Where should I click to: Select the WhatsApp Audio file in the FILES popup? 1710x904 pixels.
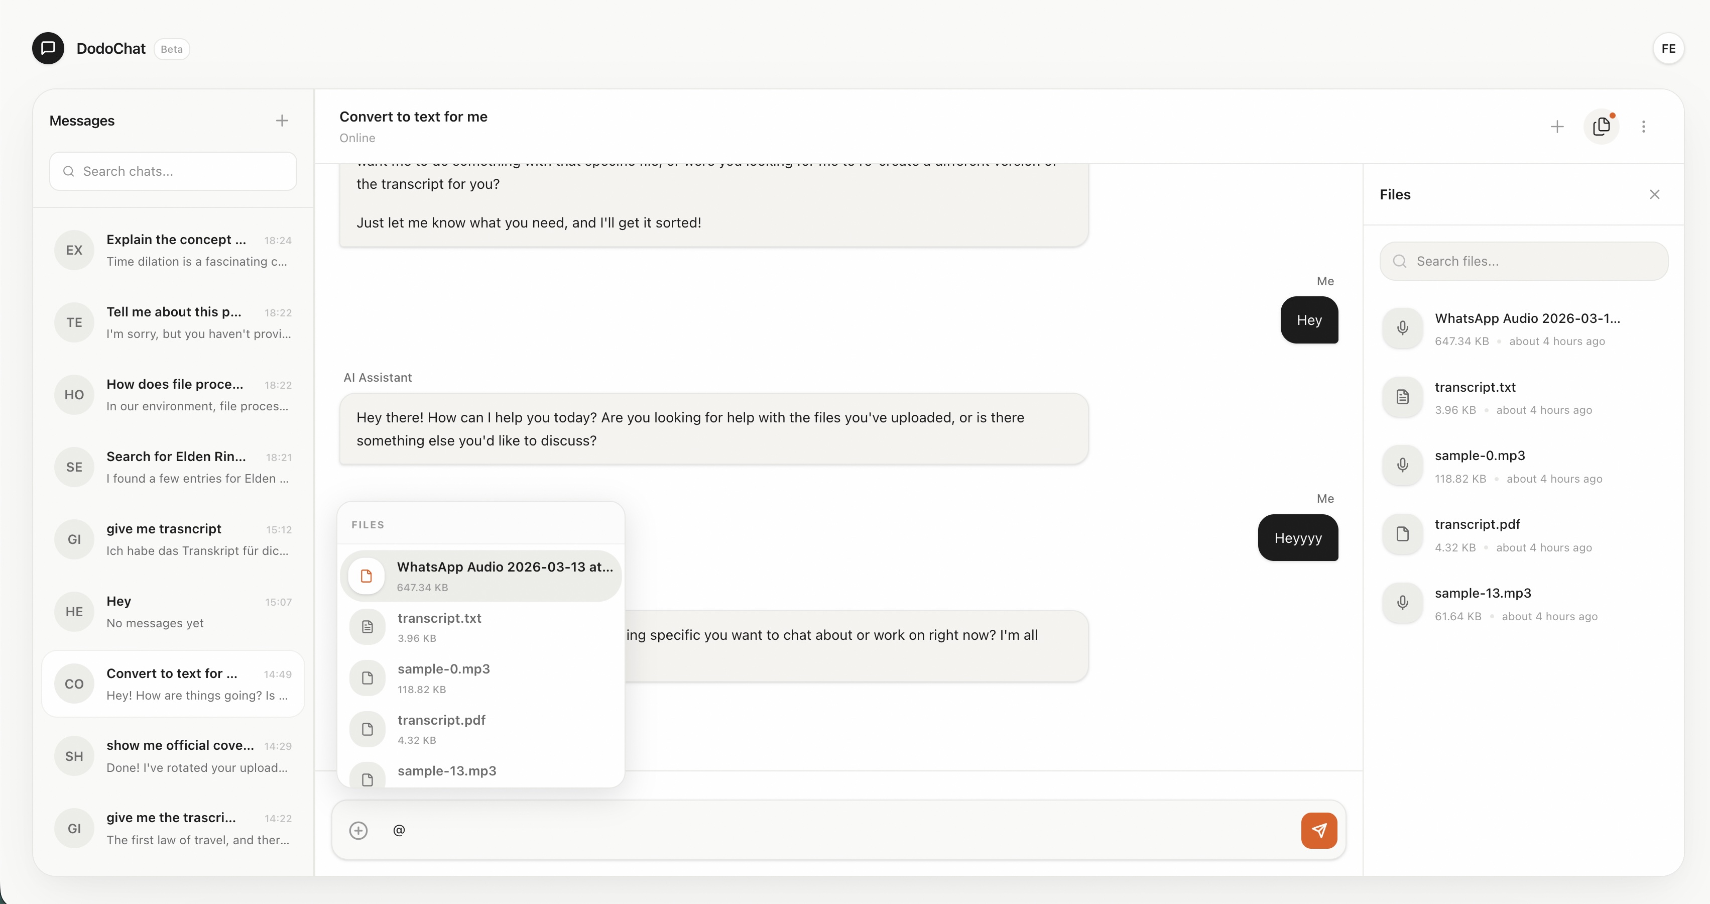pyautogui.click(x=482, y=575)
